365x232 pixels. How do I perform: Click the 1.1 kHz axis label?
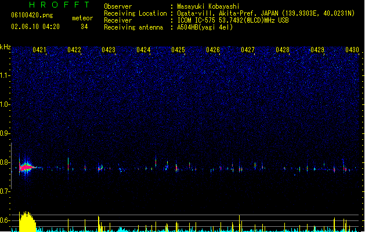5,75
